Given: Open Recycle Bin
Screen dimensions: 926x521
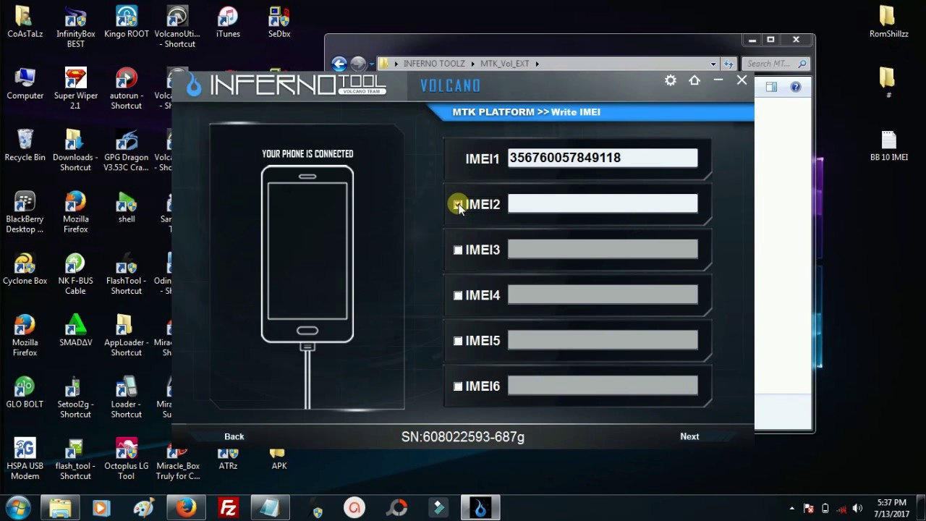Looking at the screenshot, I should coord(25,145).
